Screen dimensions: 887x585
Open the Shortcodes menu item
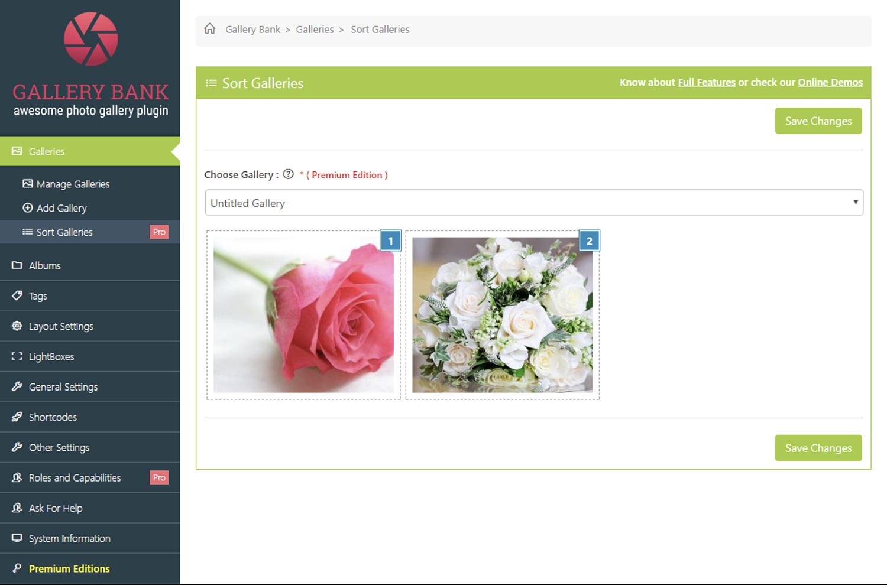pos(90,417)
